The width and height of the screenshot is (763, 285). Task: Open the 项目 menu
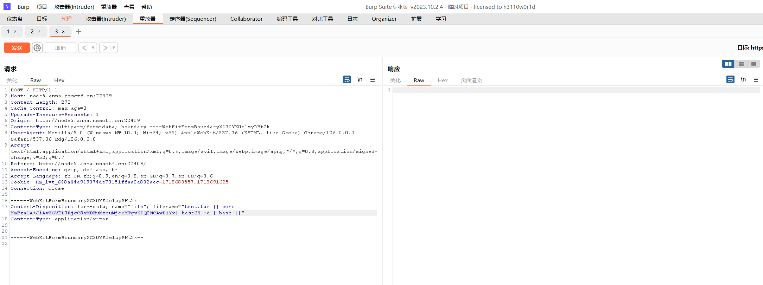click(x=42, y=7)
